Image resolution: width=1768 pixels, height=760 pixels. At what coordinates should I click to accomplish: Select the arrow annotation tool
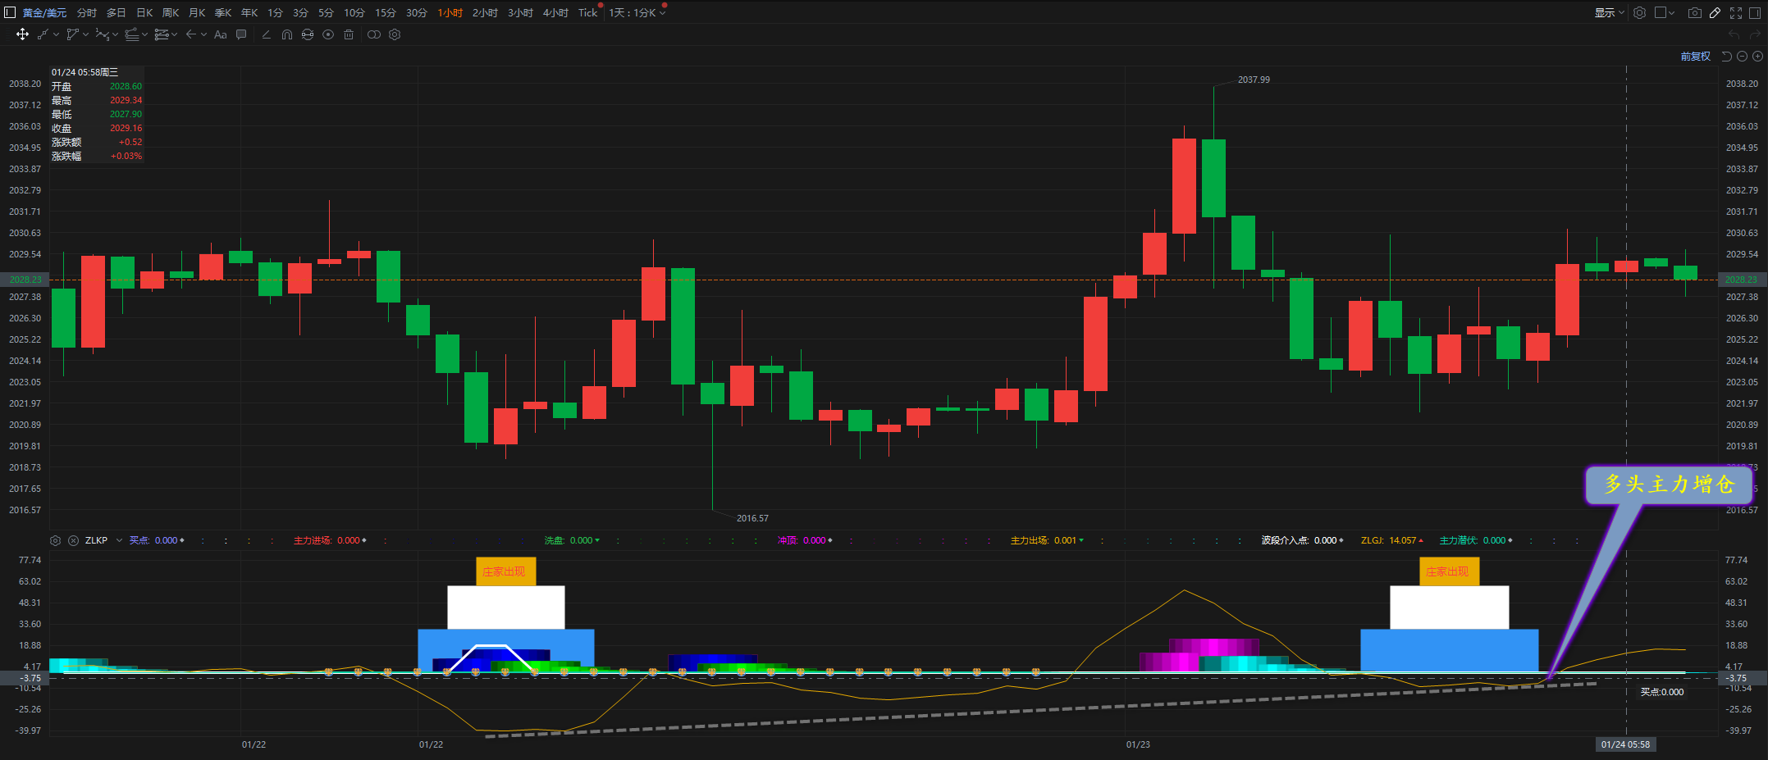[190, 34]
